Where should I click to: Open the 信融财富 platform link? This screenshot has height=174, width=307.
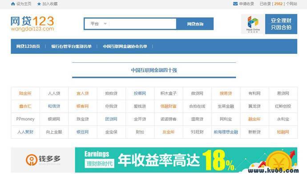click(168, 106)
